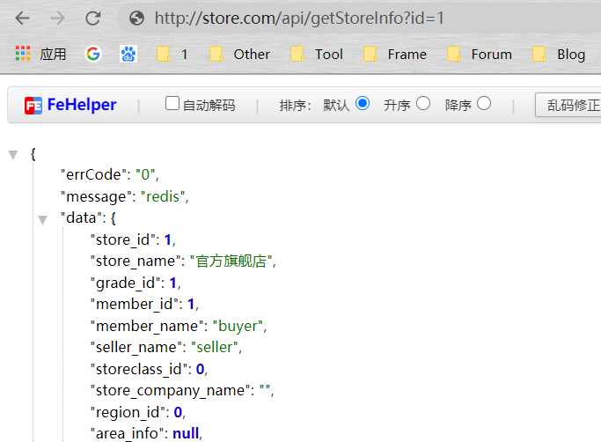Click the "data" key label
601x442 pixels.
coord(81,218)
